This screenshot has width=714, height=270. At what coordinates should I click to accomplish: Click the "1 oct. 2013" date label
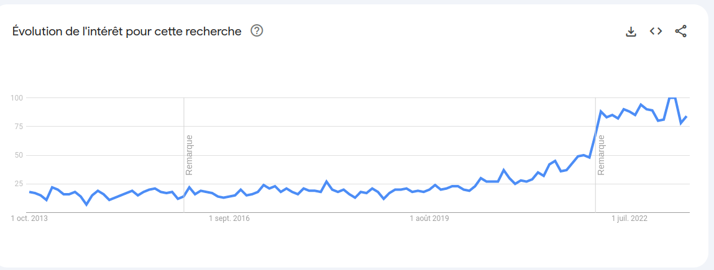pyautogui.click(x=30, y=218)
